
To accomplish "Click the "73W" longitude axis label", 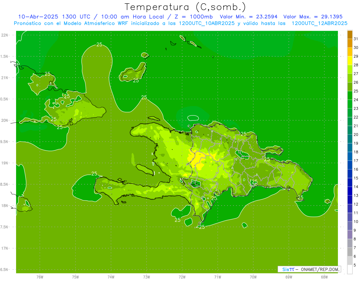I will click(x=147, y=277).
